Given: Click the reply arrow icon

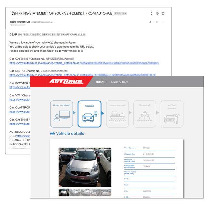Looking at the screenshot, I should pyautogui.click(x=157, y=22).
